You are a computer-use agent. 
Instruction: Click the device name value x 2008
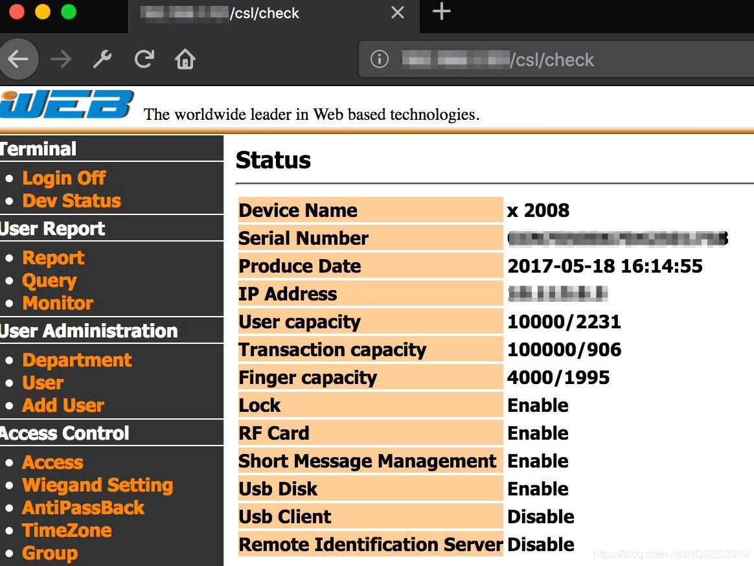[538, 210]
